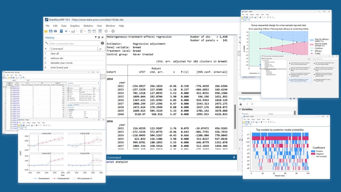The image size is (341, 192).
Task: Click next arrow in Properties panel
Action: (x=252, y=104)
